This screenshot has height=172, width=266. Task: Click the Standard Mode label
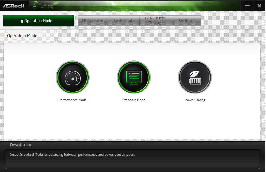click(134, 100)
